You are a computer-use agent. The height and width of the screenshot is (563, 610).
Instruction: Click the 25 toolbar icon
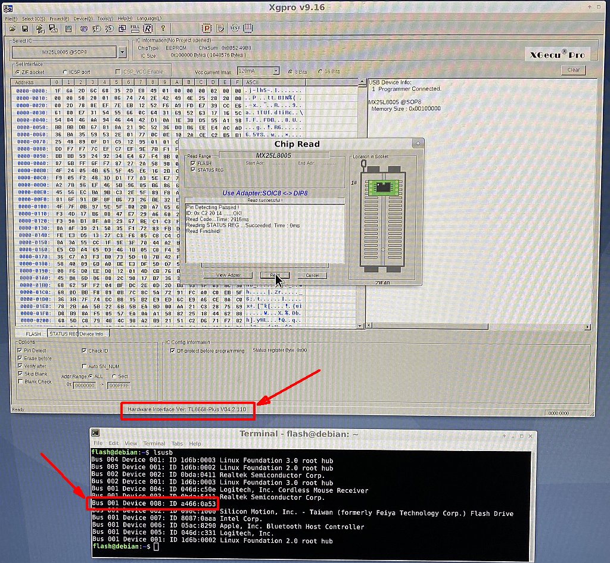pyautogui.click(x=110, y=29)
